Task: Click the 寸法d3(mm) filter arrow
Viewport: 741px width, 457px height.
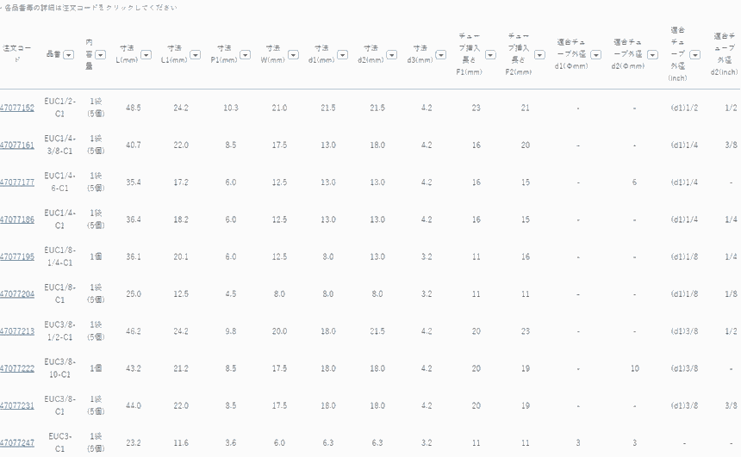Action: tap(441, 54)
